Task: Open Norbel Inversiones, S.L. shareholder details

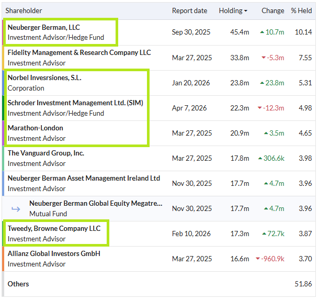Action: click(44, 78)
